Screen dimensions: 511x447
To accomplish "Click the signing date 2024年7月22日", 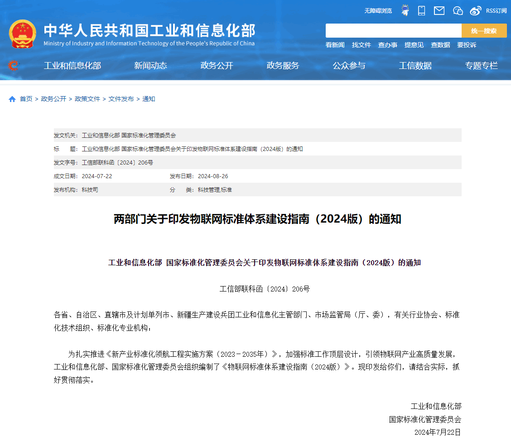I will [437, 432].
